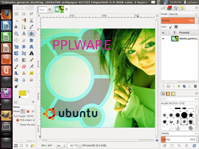Select the Dodge/Burn tool

pos(16,86)
